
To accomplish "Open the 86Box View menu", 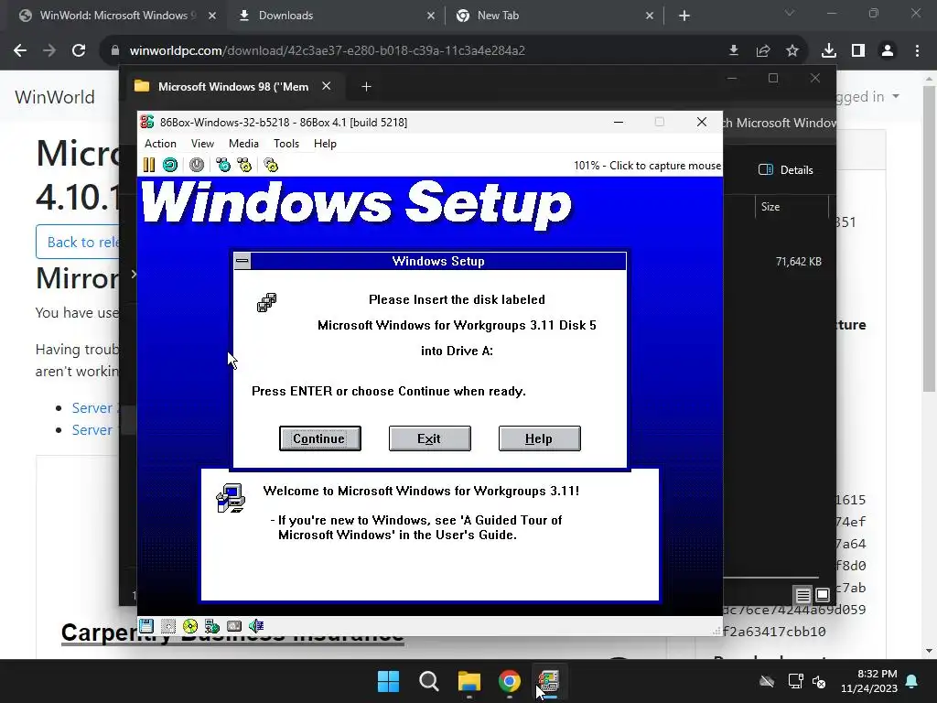I will pyautogui.click(x=202, y=144).
